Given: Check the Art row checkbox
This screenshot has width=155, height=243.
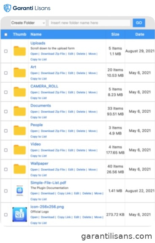Looking at the screenshot, I should click(x=6, y=73).
